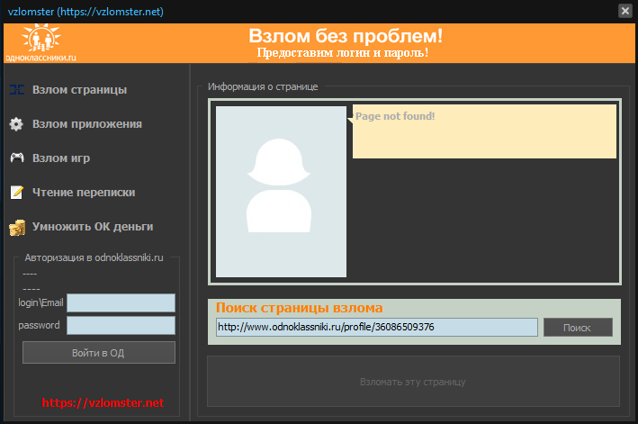638x424 pixels.
Task: Click the gear icon beside Взлом приложения
Action: (16, 124)
